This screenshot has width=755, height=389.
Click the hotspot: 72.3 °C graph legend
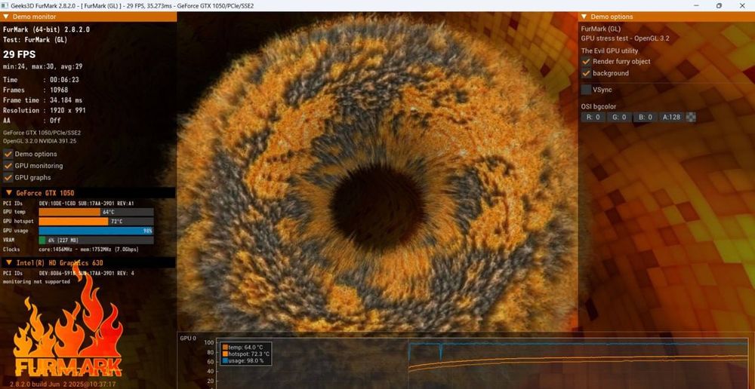click(x=246, y=354)
